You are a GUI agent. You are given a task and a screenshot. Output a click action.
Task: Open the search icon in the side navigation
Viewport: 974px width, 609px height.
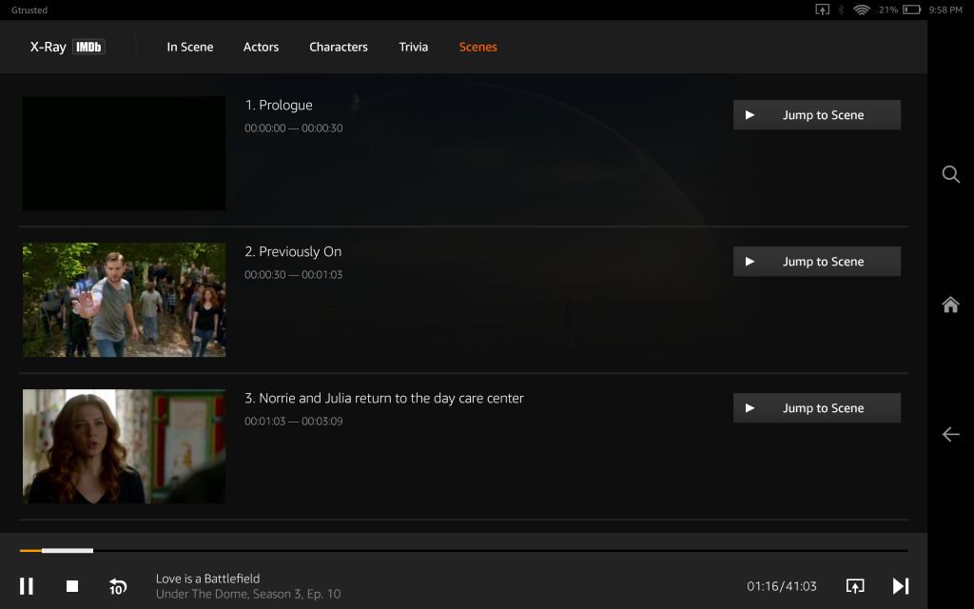(x=951, y=174)
